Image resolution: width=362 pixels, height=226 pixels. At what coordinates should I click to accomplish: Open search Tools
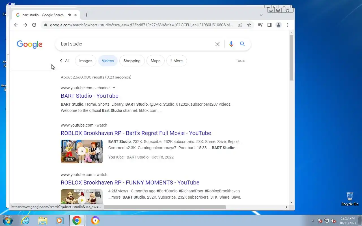point(240,60)
